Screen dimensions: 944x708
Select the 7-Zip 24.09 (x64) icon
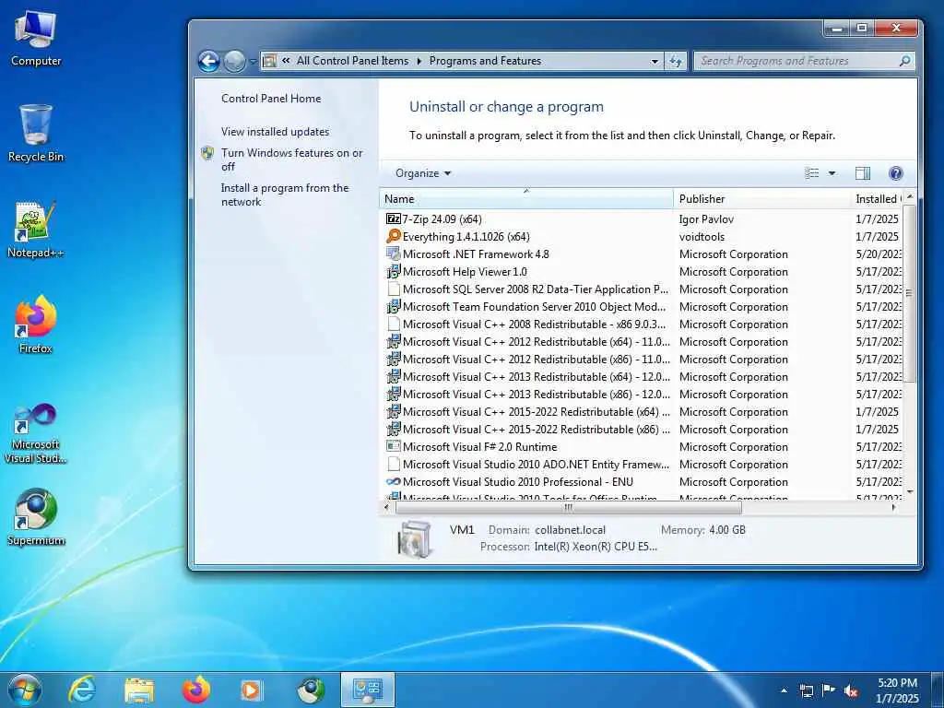tap(393, 218)
